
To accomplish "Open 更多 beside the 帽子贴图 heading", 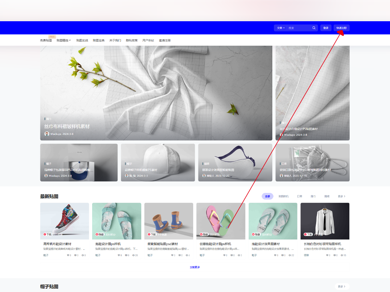I will 342,286.
